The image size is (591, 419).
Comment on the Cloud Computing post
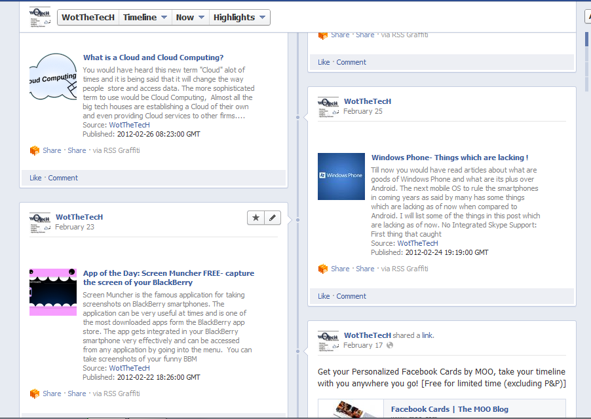[x=63, y=178]
